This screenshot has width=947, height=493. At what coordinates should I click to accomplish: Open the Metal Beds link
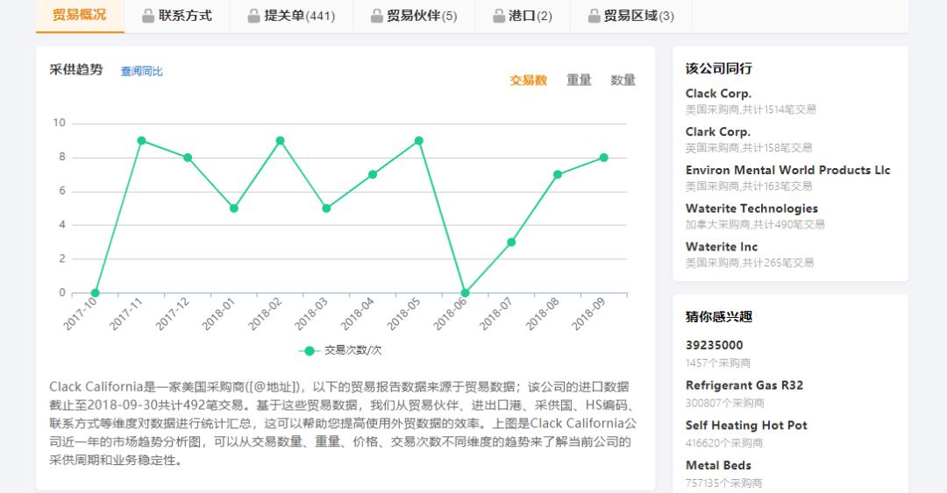pyautogui.click(x=718, y=465)
